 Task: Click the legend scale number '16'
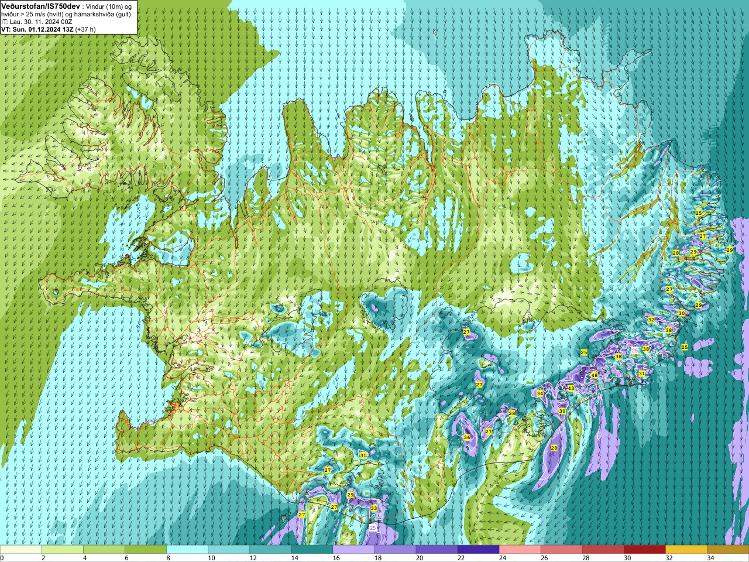(335, 558)
